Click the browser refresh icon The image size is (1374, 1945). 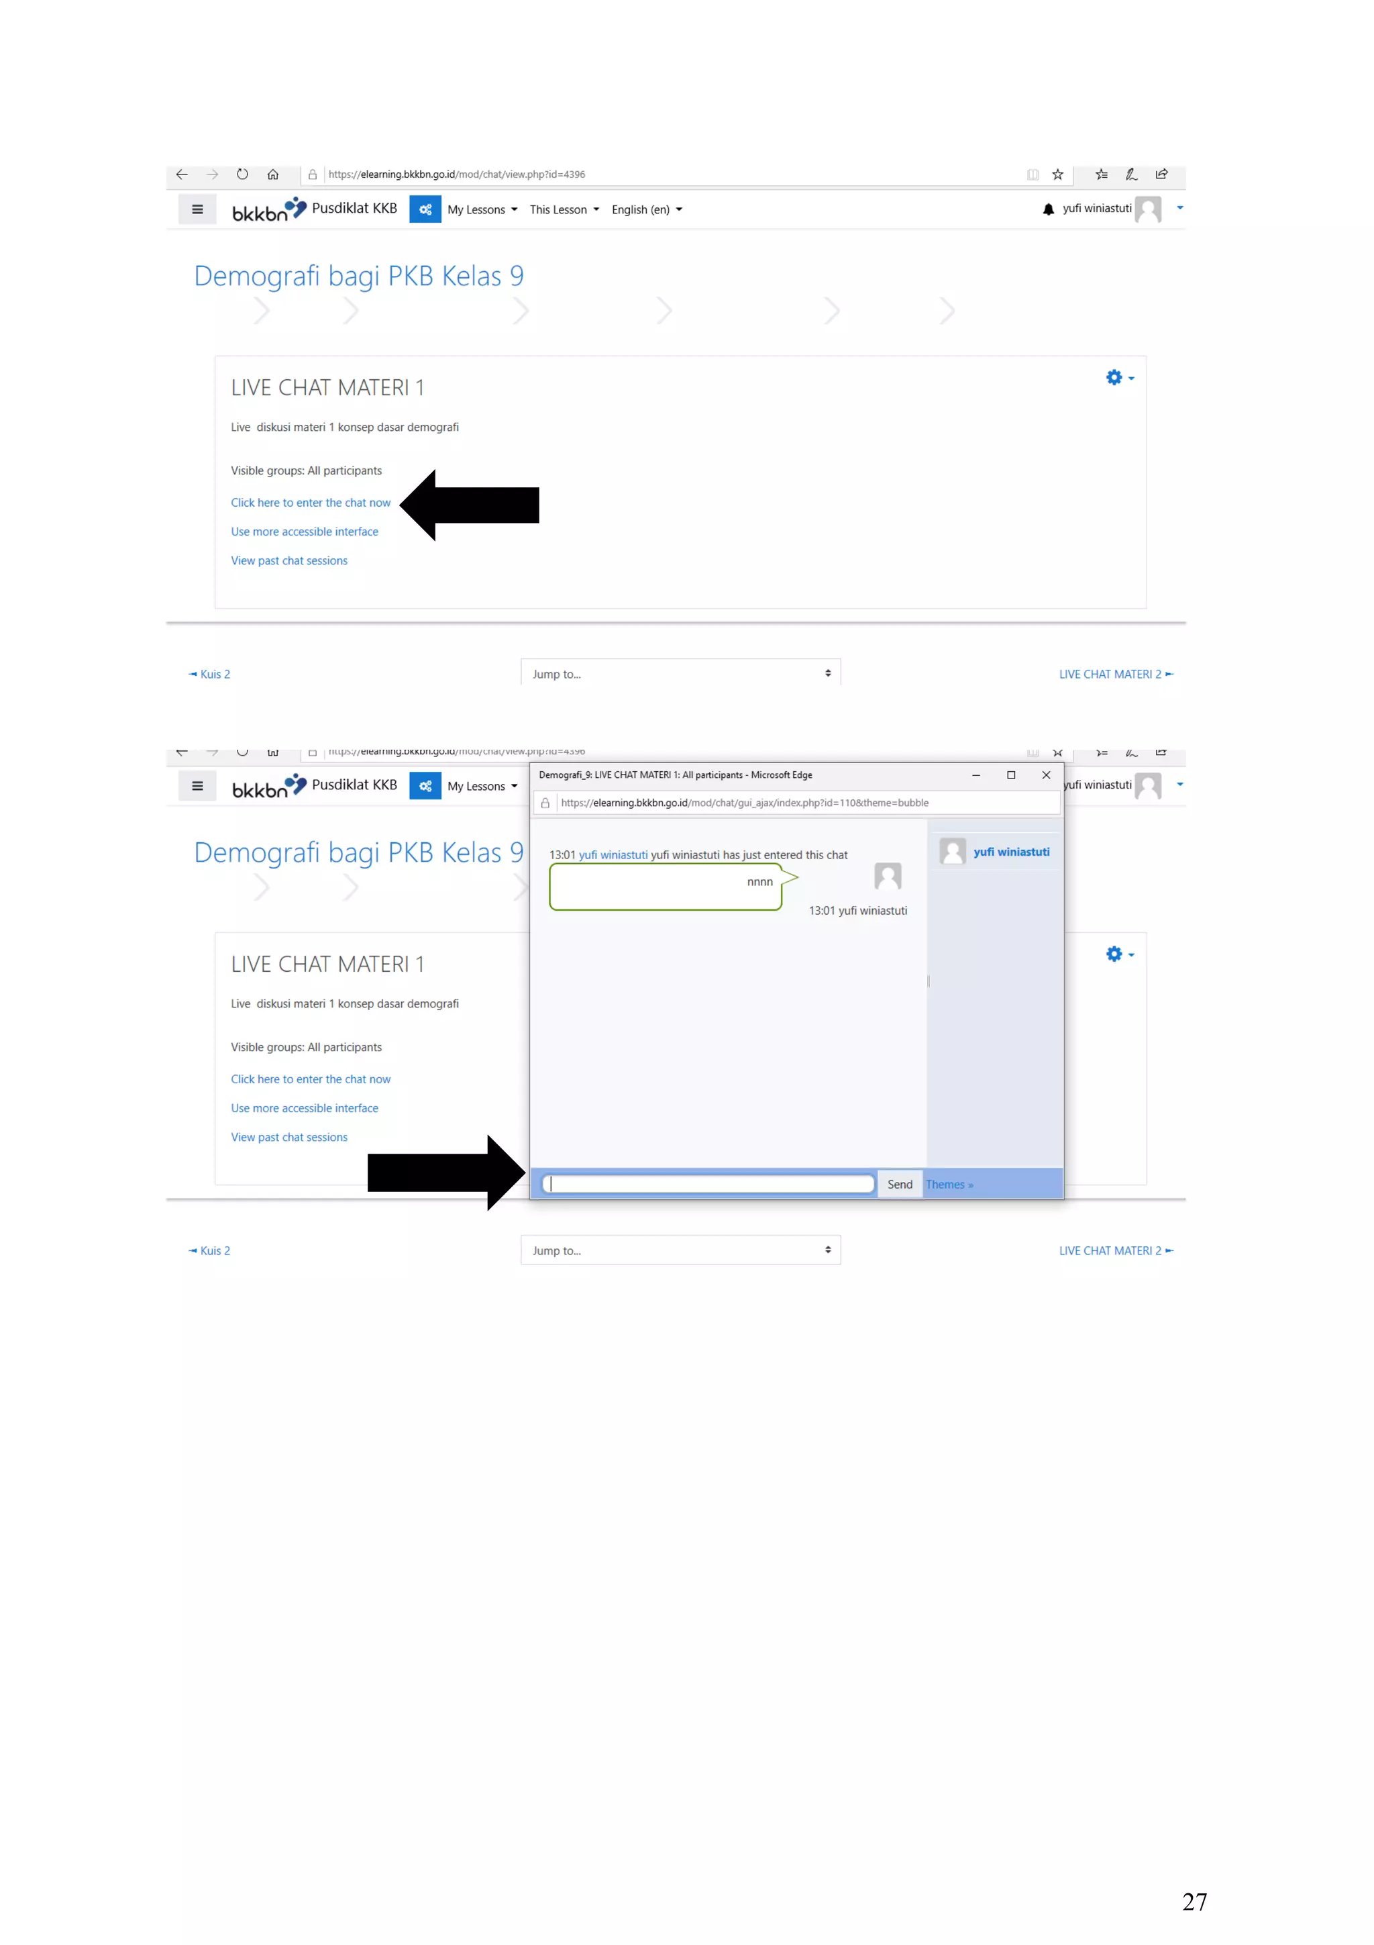pyautogui.click(x=242, y=174)
